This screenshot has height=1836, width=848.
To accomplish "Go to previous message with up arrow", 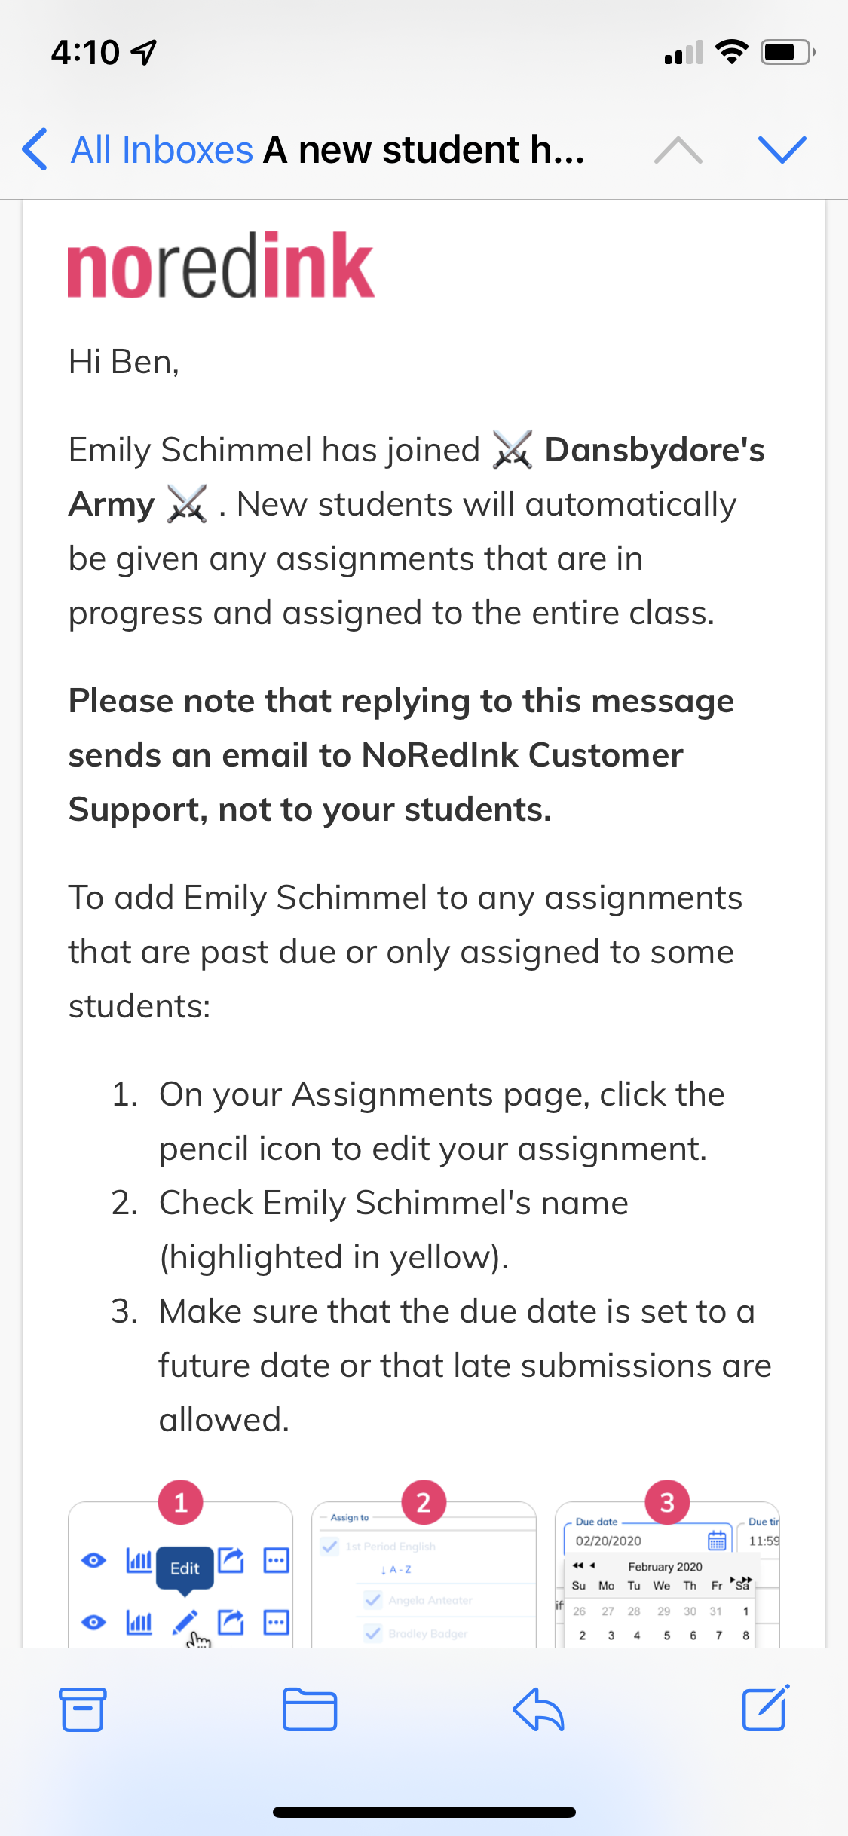I will tap(678, 150).
